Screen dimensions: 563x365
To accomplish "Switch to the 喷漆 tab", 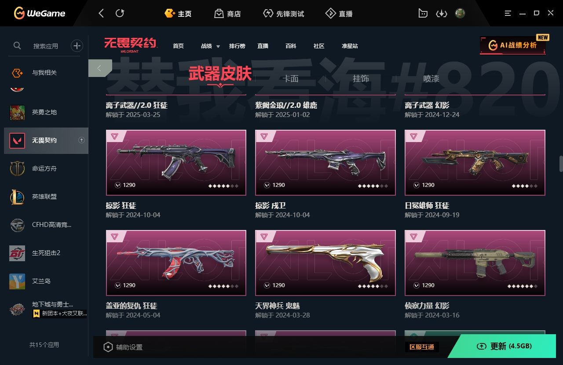I will pos(431,79).
